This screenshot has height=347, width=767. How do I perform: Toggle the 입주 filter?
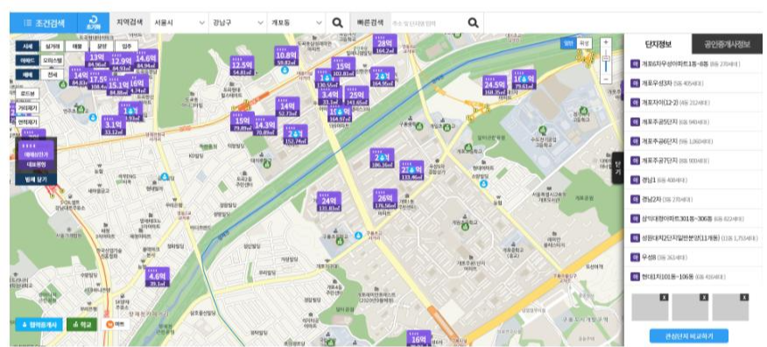click(126, 46)
